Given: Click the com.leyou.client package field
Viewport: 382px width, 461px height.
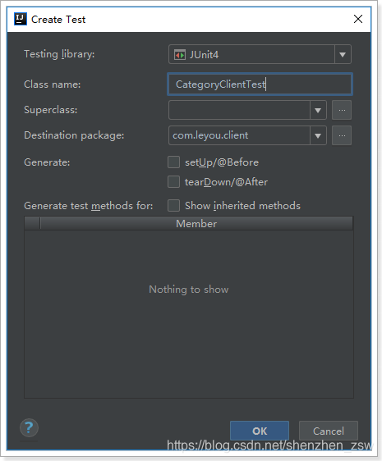Looking at the screenshot, I should [x=239, y=135].
